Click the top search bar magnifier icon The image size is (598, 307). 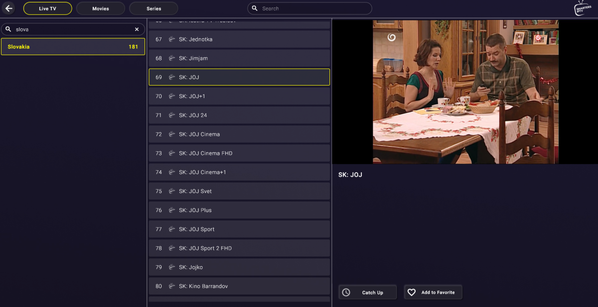tap(255, 8)
